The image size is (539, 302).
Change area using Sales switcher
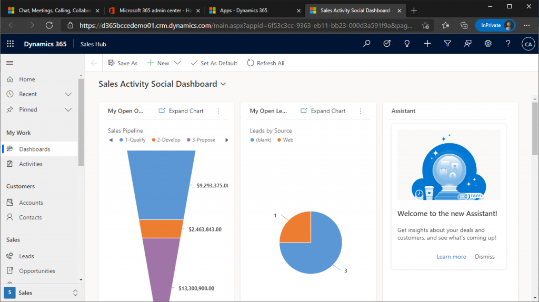(x=43, y=293)
